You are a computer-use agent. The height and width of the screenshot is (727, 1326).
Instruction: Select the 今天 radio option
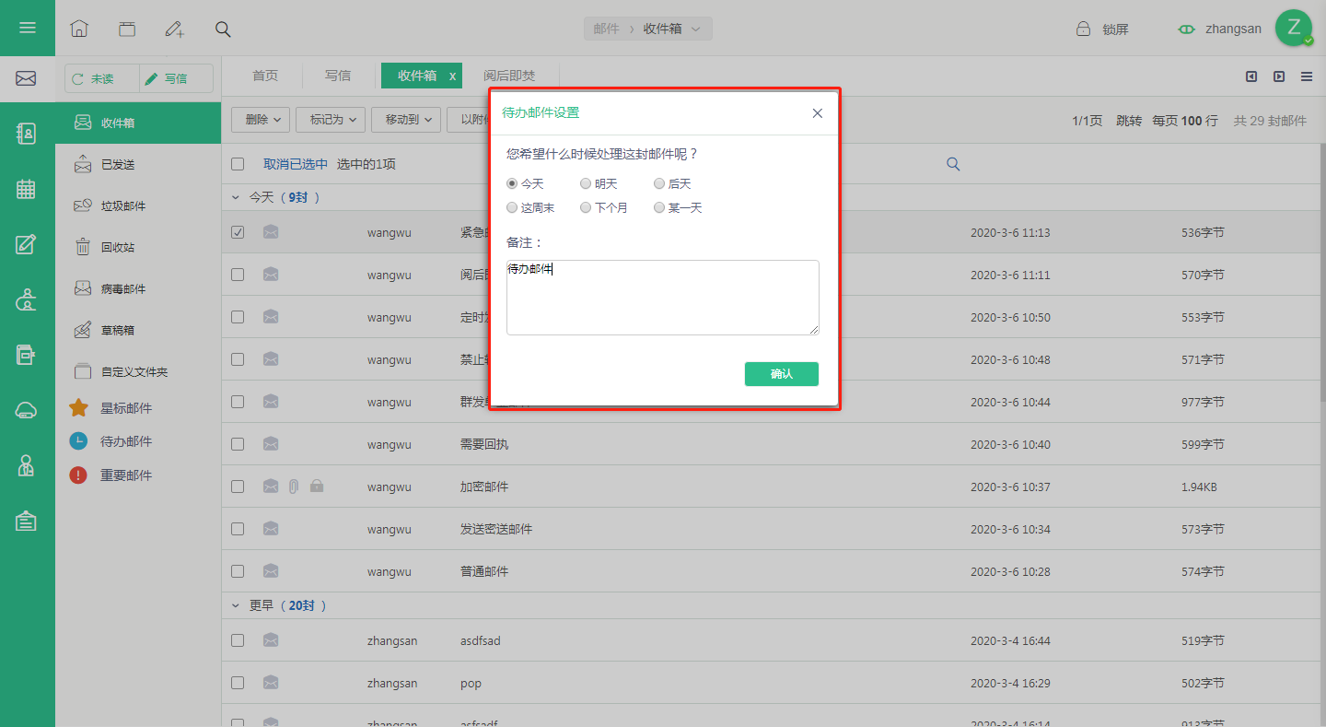512,183
